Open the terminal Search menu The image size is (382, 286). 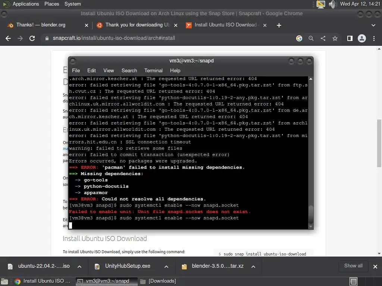[129, 70]
